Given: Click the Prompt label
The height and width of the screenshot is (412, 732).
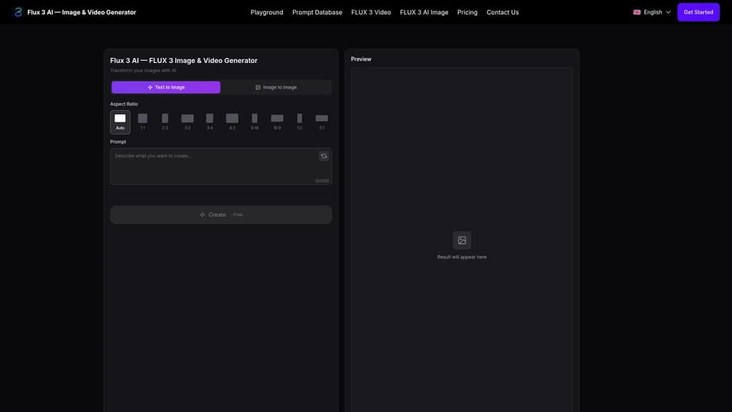Looking at the screenshot, I should point(118,142).
